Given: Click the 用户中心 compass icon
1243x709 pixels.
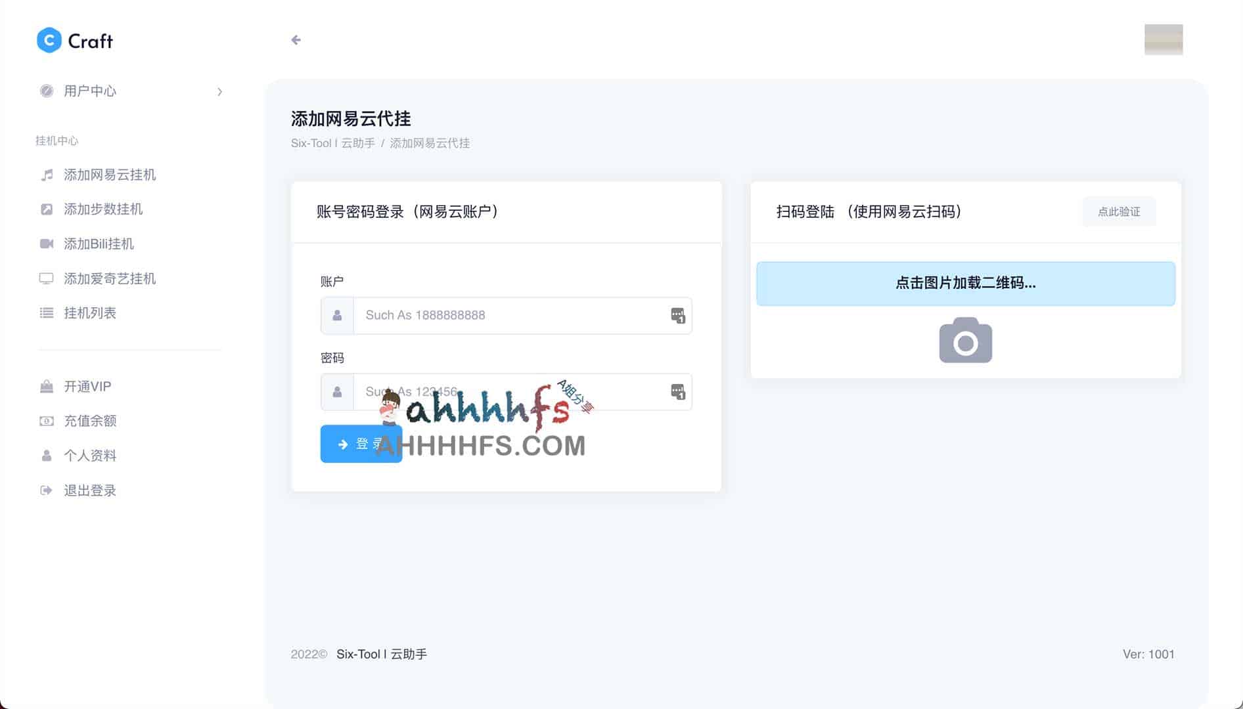Looking at the screenshot, I should pyautogui.click(x=47, y=91).
